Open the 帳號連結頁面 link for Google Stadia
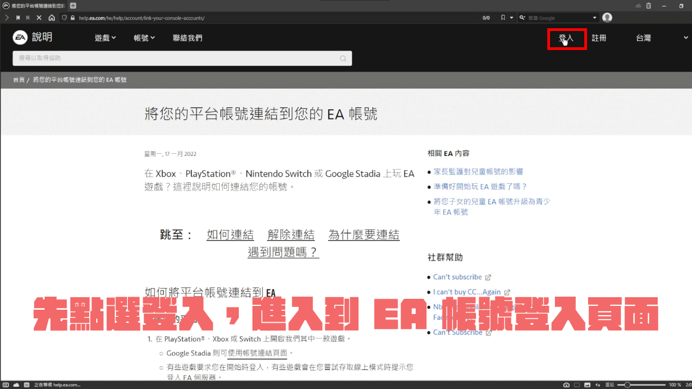Screen dimensions: 692x389 coord(257,353)
